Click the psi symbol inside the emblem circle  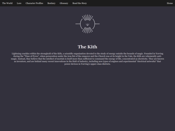pos(87,24)
